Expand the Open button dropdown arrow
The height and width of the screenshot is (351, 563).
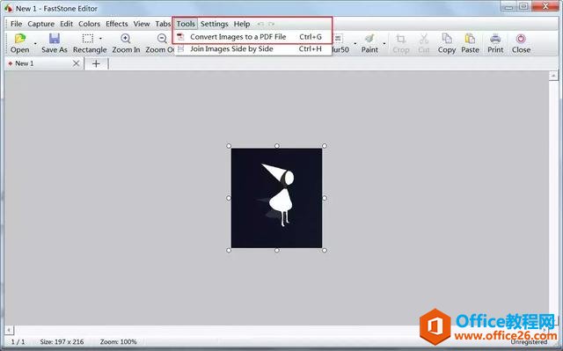tap(35, 43)
